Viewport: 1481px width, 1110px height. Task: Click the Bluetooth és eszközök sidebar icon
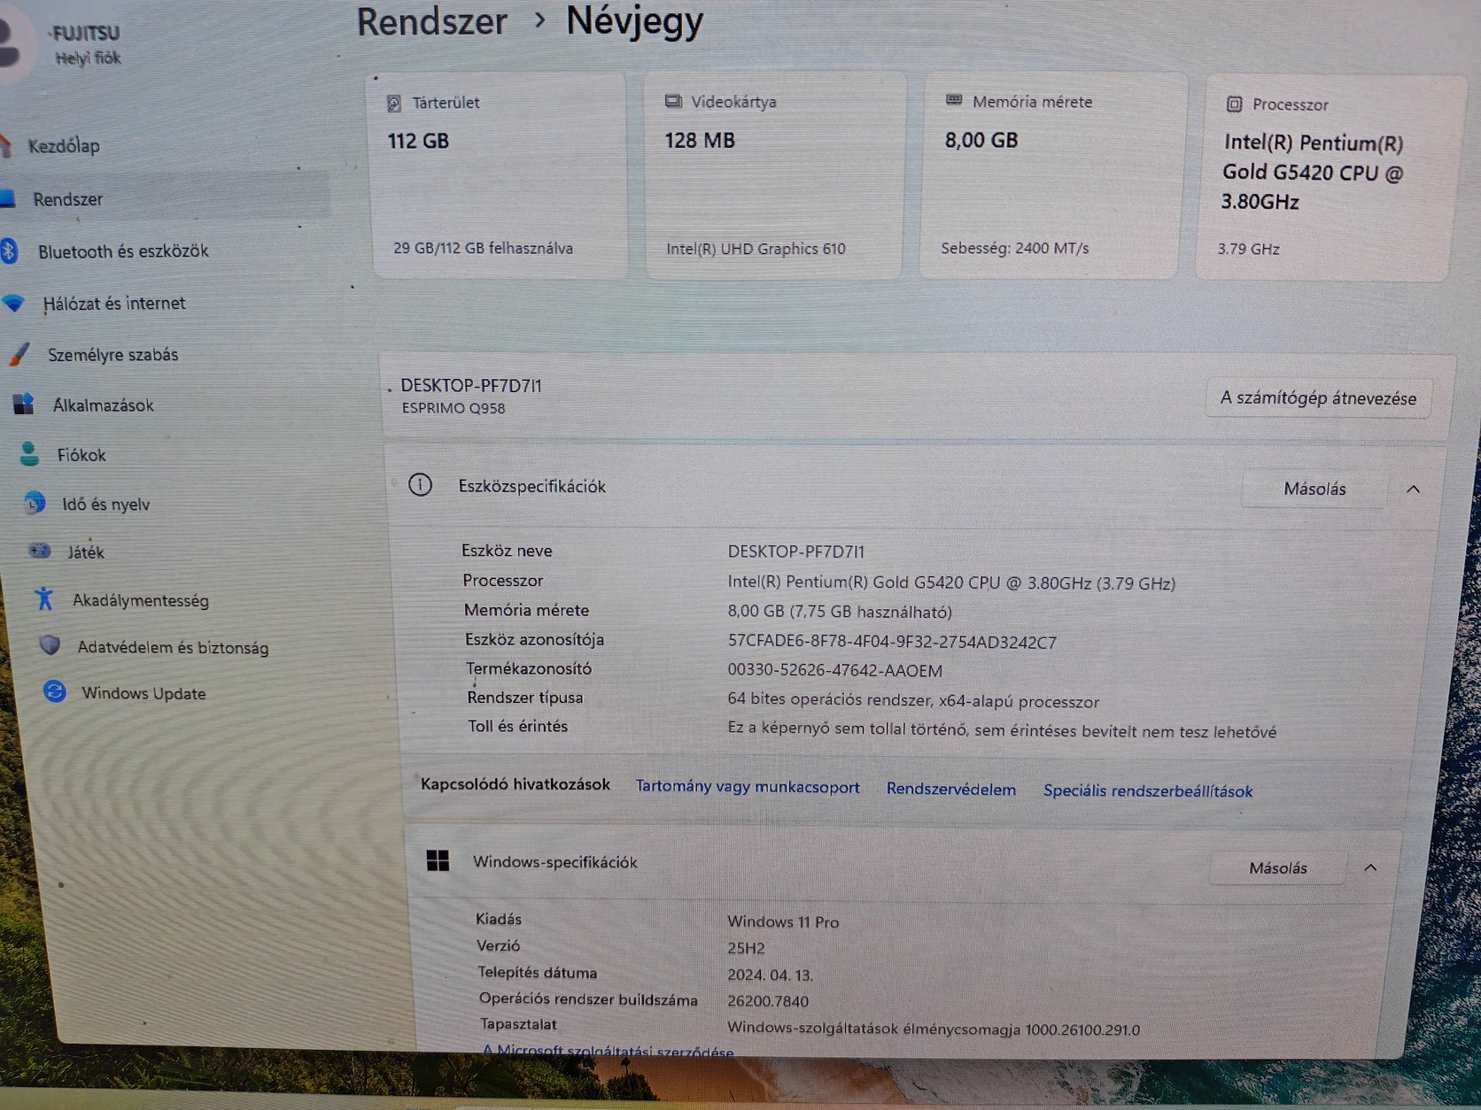point(9,251)
